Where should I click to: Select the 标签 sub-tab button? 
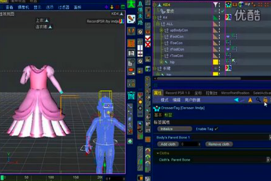(x=168, y=115)
